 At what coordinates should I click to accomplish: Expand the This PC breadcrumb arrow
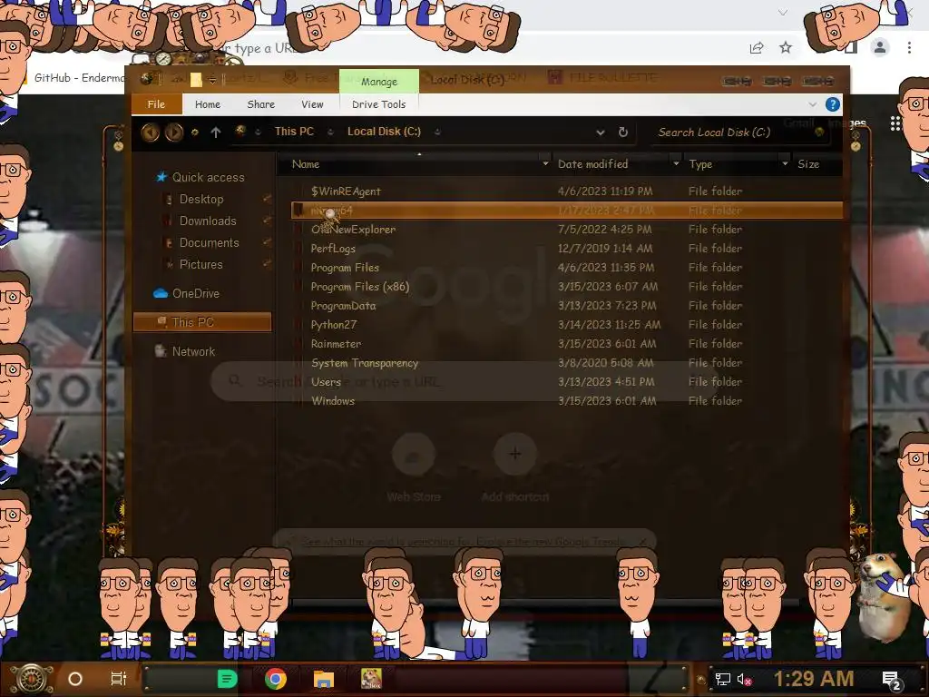click(x=330, y=133)
